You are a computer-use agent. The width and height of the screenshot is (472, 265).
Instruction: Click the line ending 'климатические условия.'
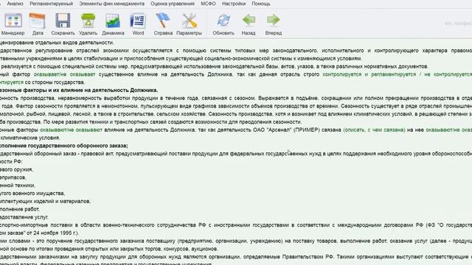[x=30, y=138]
